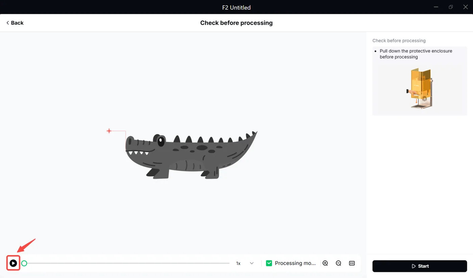Go Back to the previous screen
The height and width of the screenshot is (278, 473).
click(15, 23)
